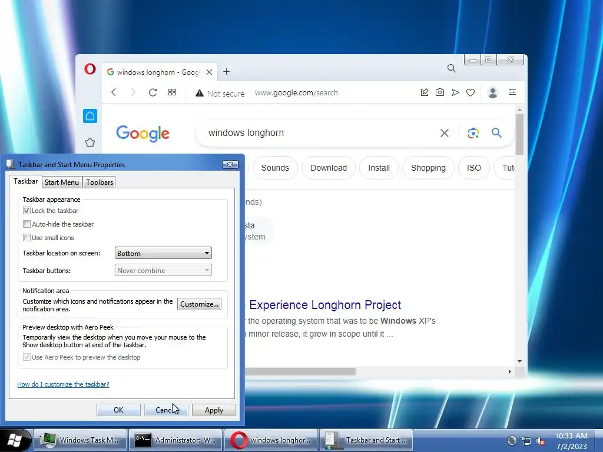Click OK in Taskbar Properties
The image size is (603, 452).
[118, 410]
